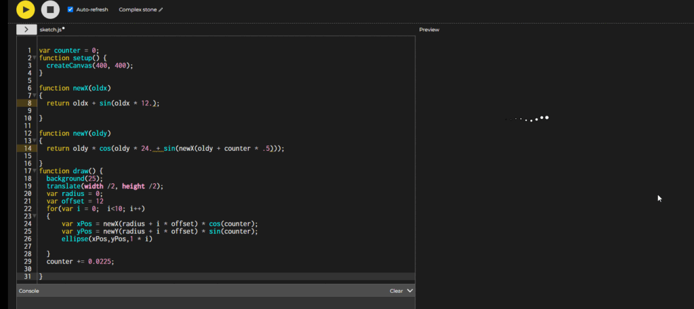Viewport: 694px width, 309px height.
Task: Collapse the console with the chevron
Action: [x=410, y=291]
